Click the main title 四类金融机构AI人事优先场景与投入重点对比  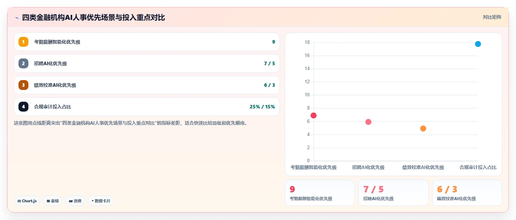pyautogui.click(x=93, y=17)
